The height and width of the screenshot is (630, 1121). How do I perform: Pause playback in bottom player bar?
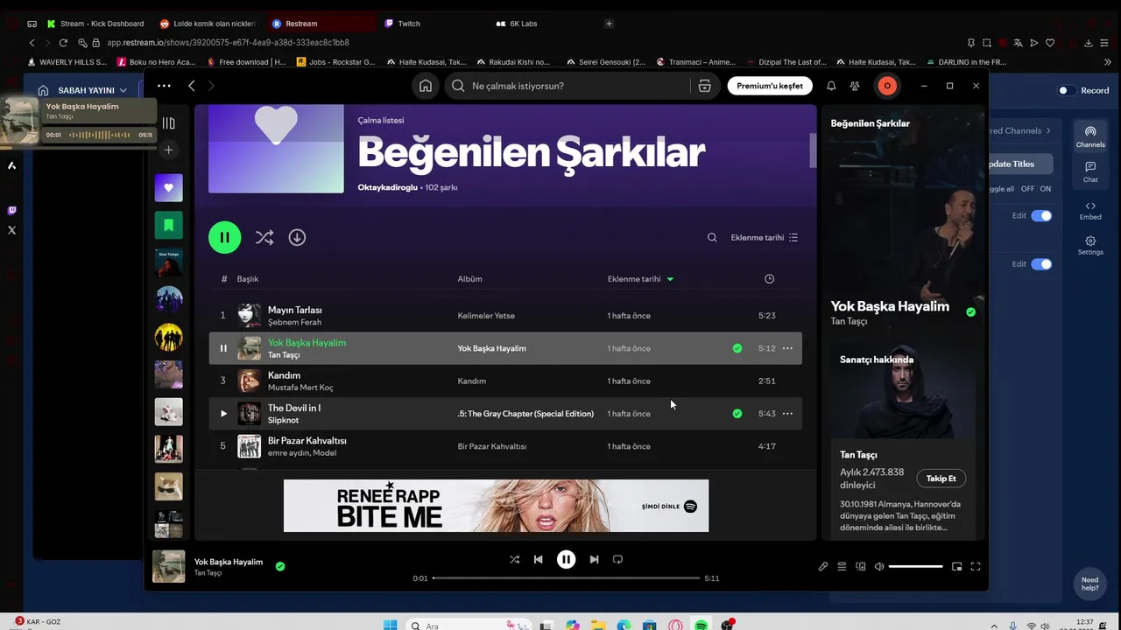(x=566, y=559)
